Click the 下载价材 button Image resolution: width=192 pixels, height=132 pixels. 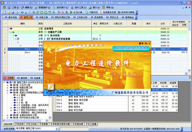click(x=92, y=12)
